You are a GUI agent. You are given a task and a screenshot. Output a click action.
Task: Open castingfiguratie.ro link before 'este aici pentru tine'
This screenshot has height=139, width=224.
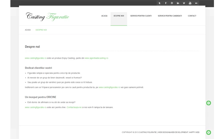coord(35,107)
